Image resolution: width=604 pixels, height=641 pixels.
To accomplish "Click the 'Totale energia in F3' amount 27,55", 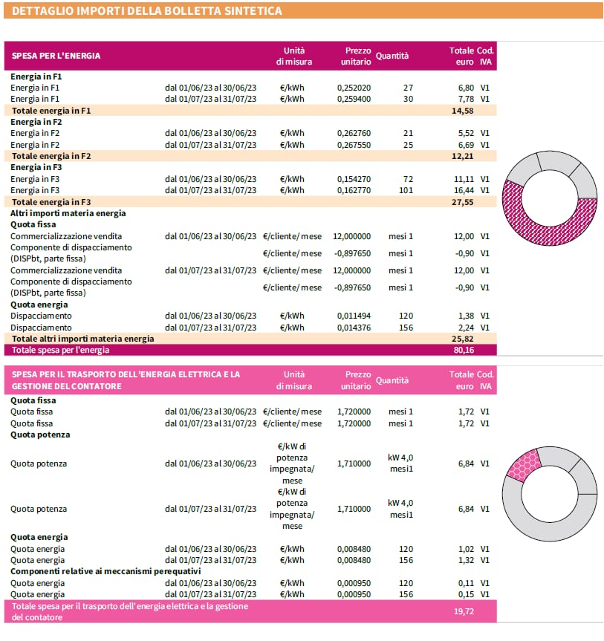I will point(463,202).
